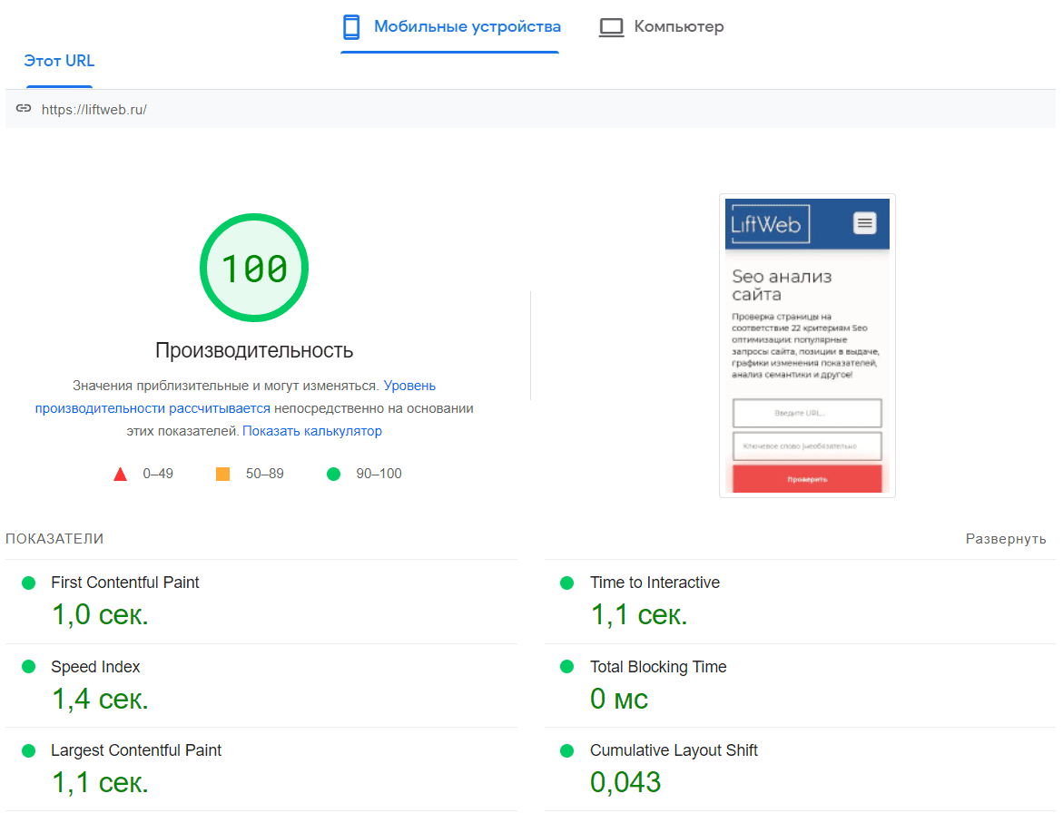Click the LiftWeb page screenshot thumbnail
Viewport: 1063px width, 813px height.
(807, 345)
